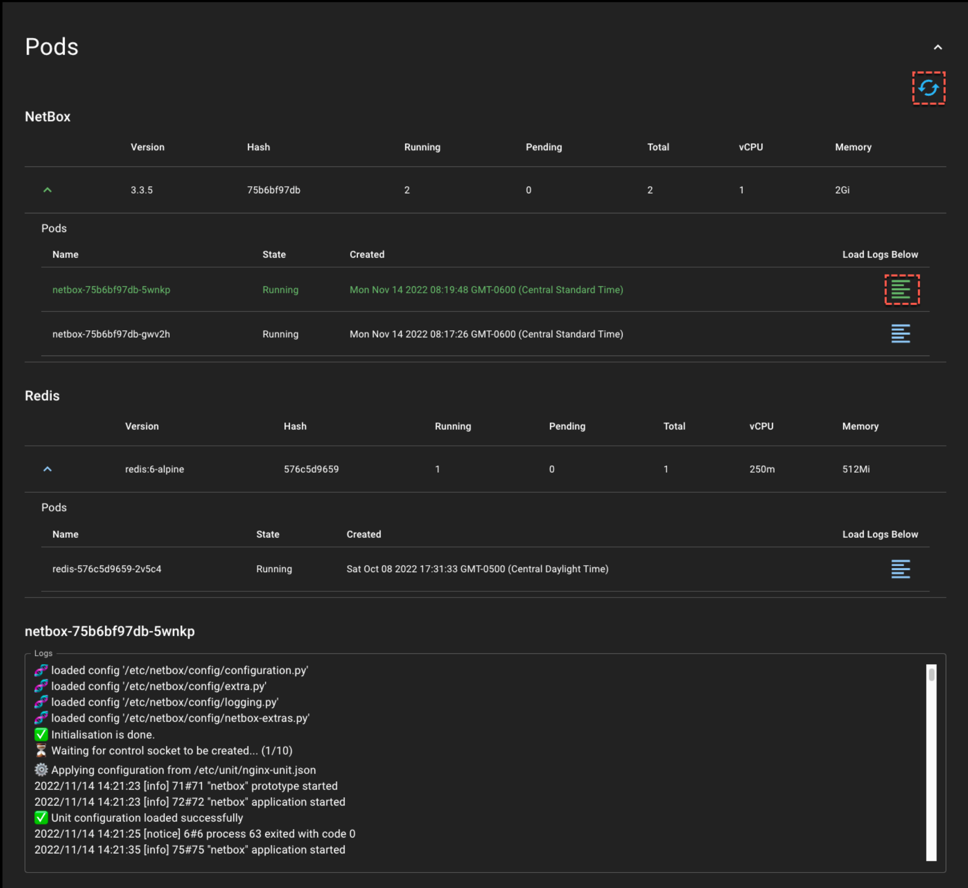Load logs for netbox-75b6bf97db-gwv2h pod
This screenshot has width=968, height=888.
[x=900, y=334]
